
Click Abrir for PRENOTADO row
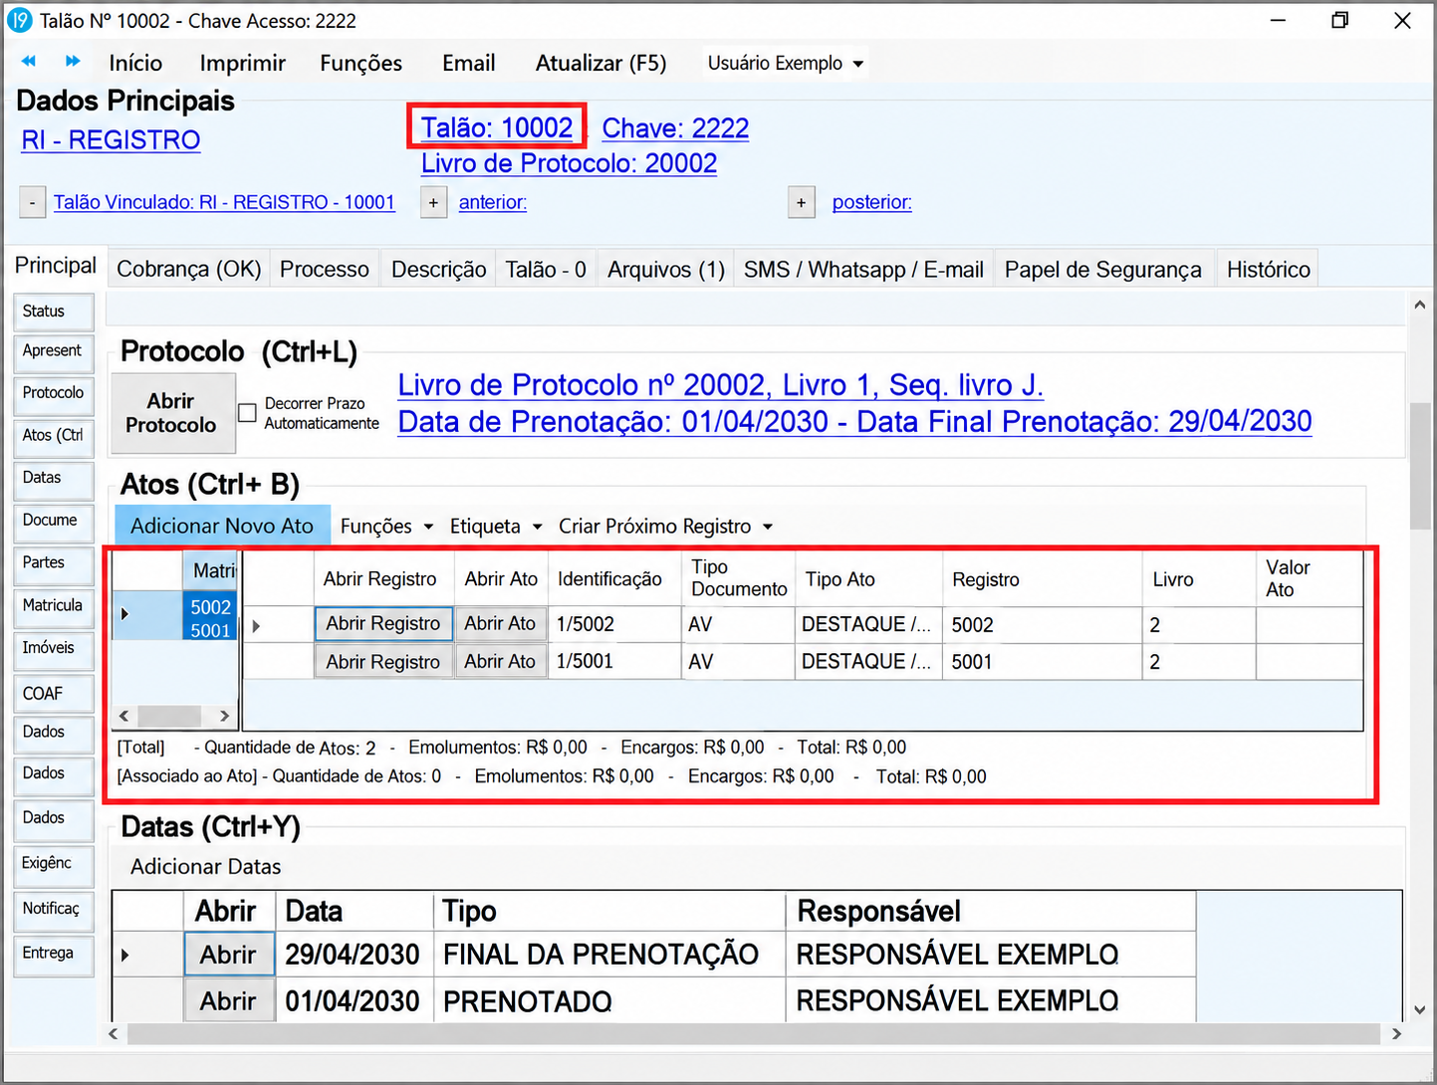(x=229, y=1000)
